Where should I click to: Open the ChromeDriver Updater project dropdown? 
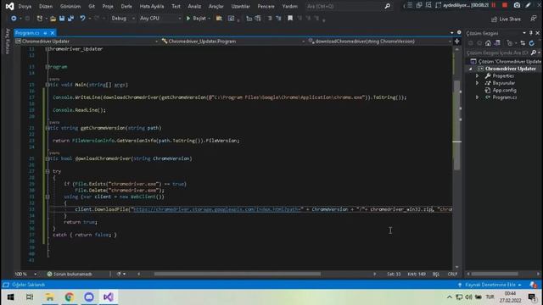click(x=87, y=42)
